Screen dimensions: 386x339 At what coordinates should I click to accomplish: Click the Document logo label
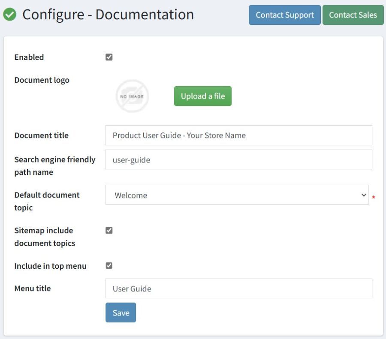(42, 80)
